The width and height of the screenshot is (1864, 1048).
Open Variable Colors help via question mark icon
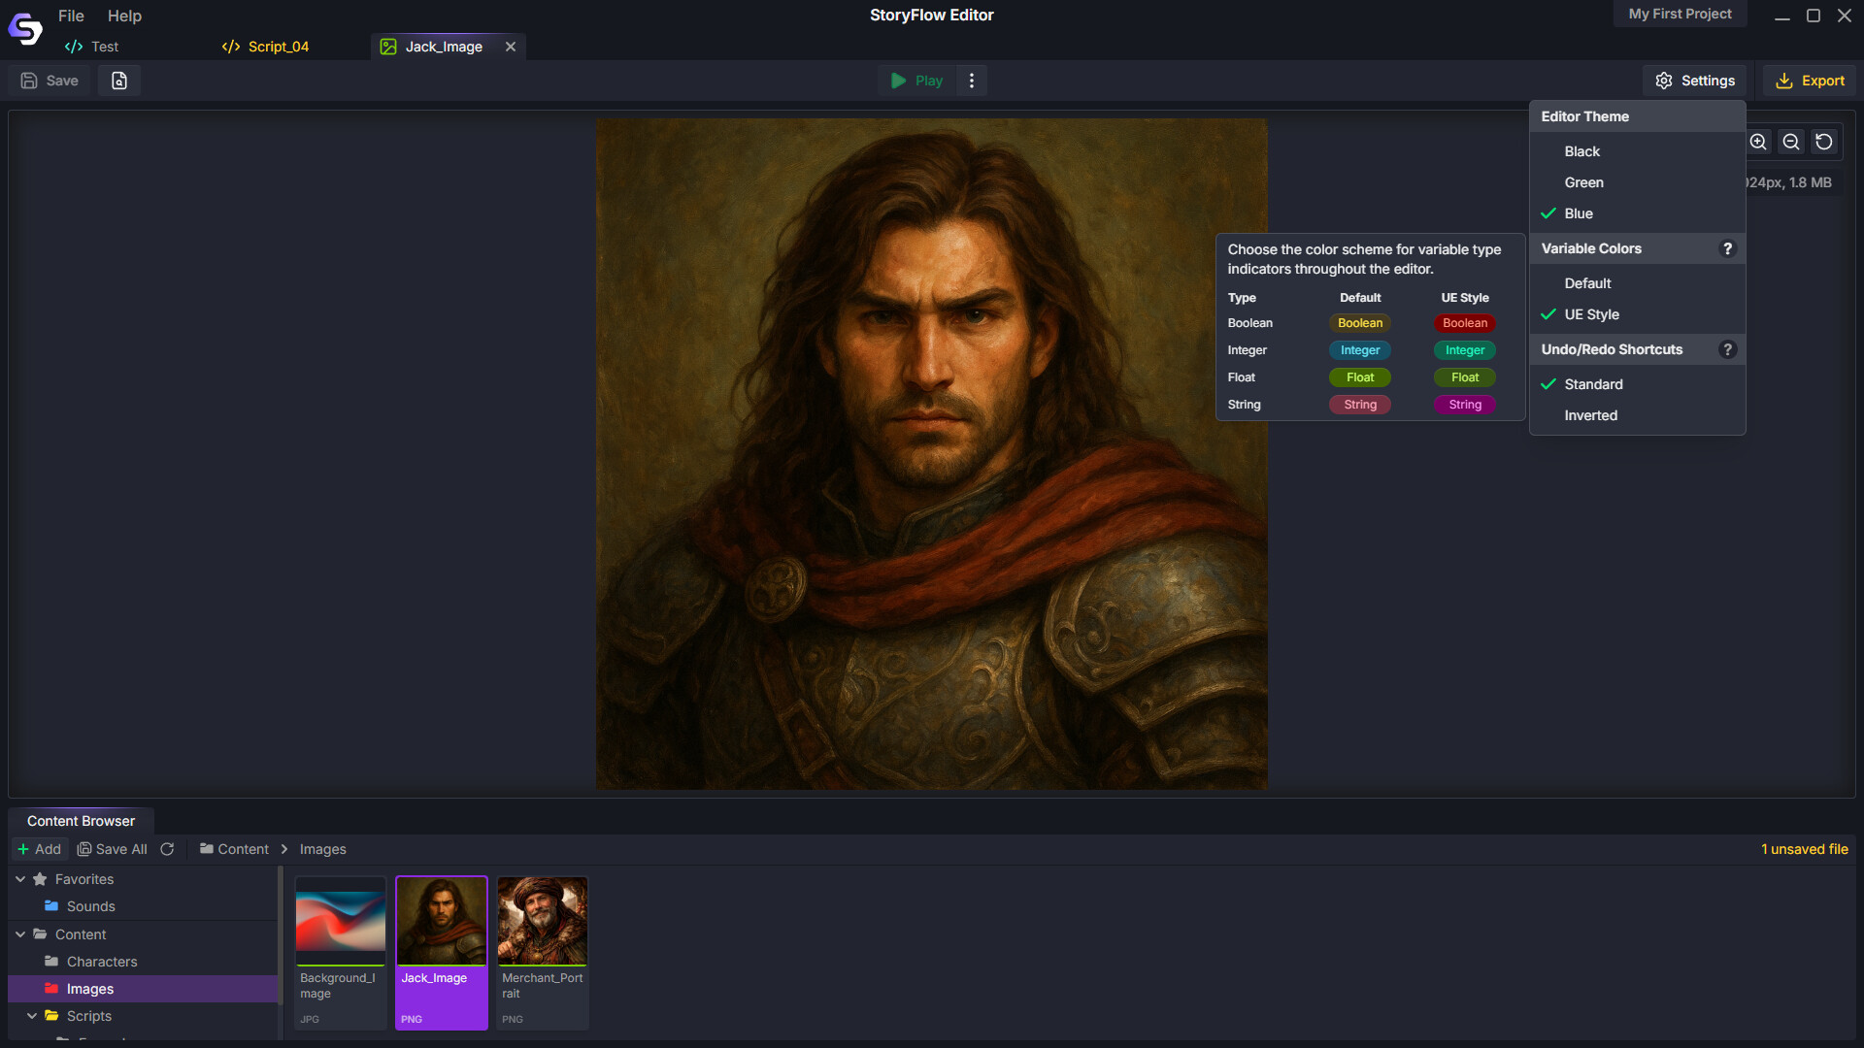1728,248
